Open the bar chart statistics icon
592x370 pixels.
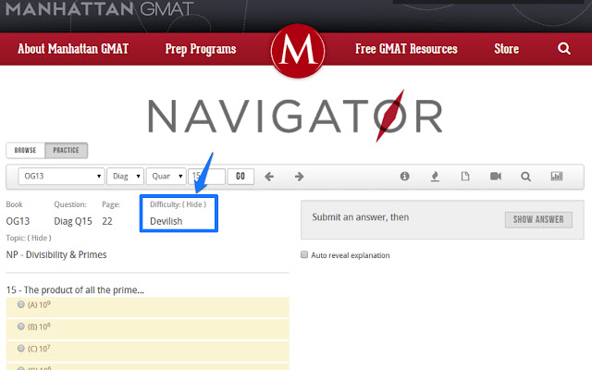[557, 176]
